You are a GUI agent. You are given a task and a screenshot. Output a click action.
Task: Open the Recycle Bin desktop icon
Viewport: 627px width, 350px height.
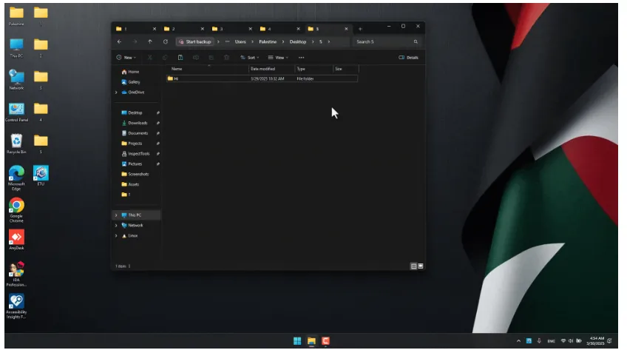click(x=16, y=144)
